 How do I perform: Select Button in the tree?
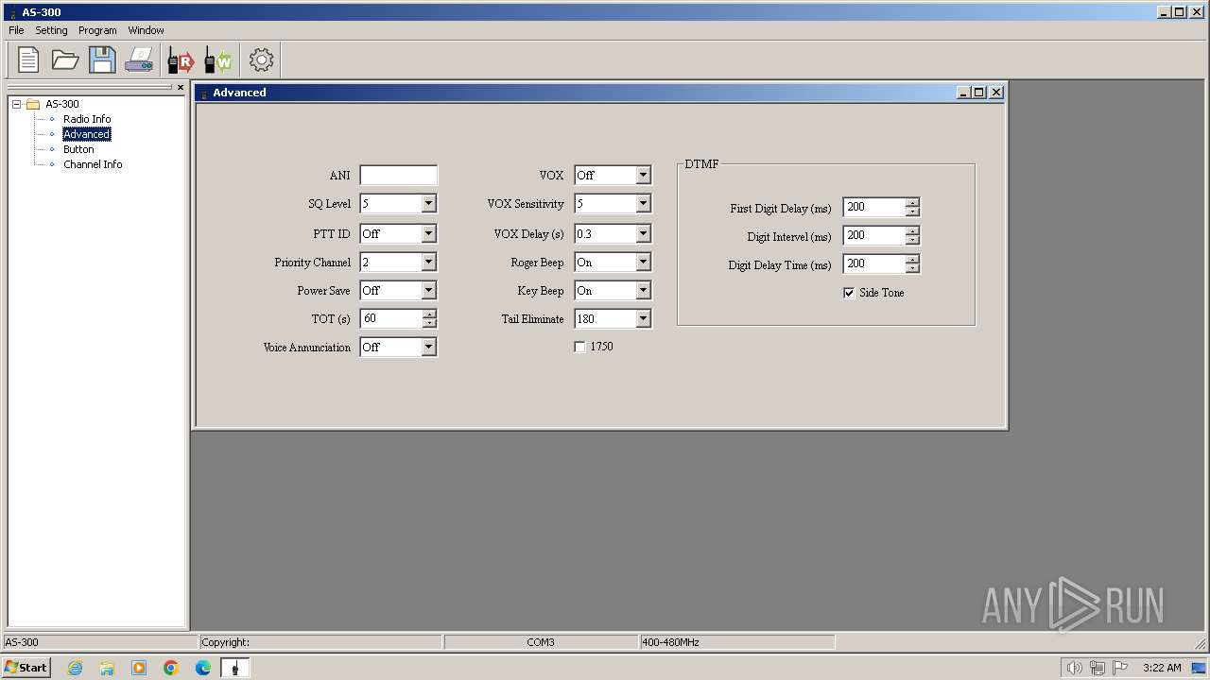pyautogui.click(x=78, y=149)
